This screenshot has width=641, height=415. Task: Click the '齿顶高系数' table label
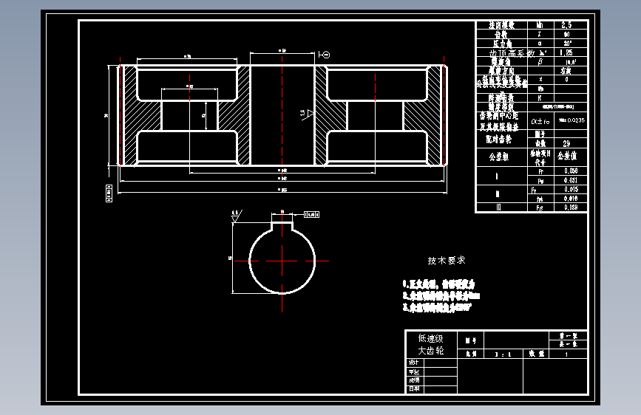point(512,53)
